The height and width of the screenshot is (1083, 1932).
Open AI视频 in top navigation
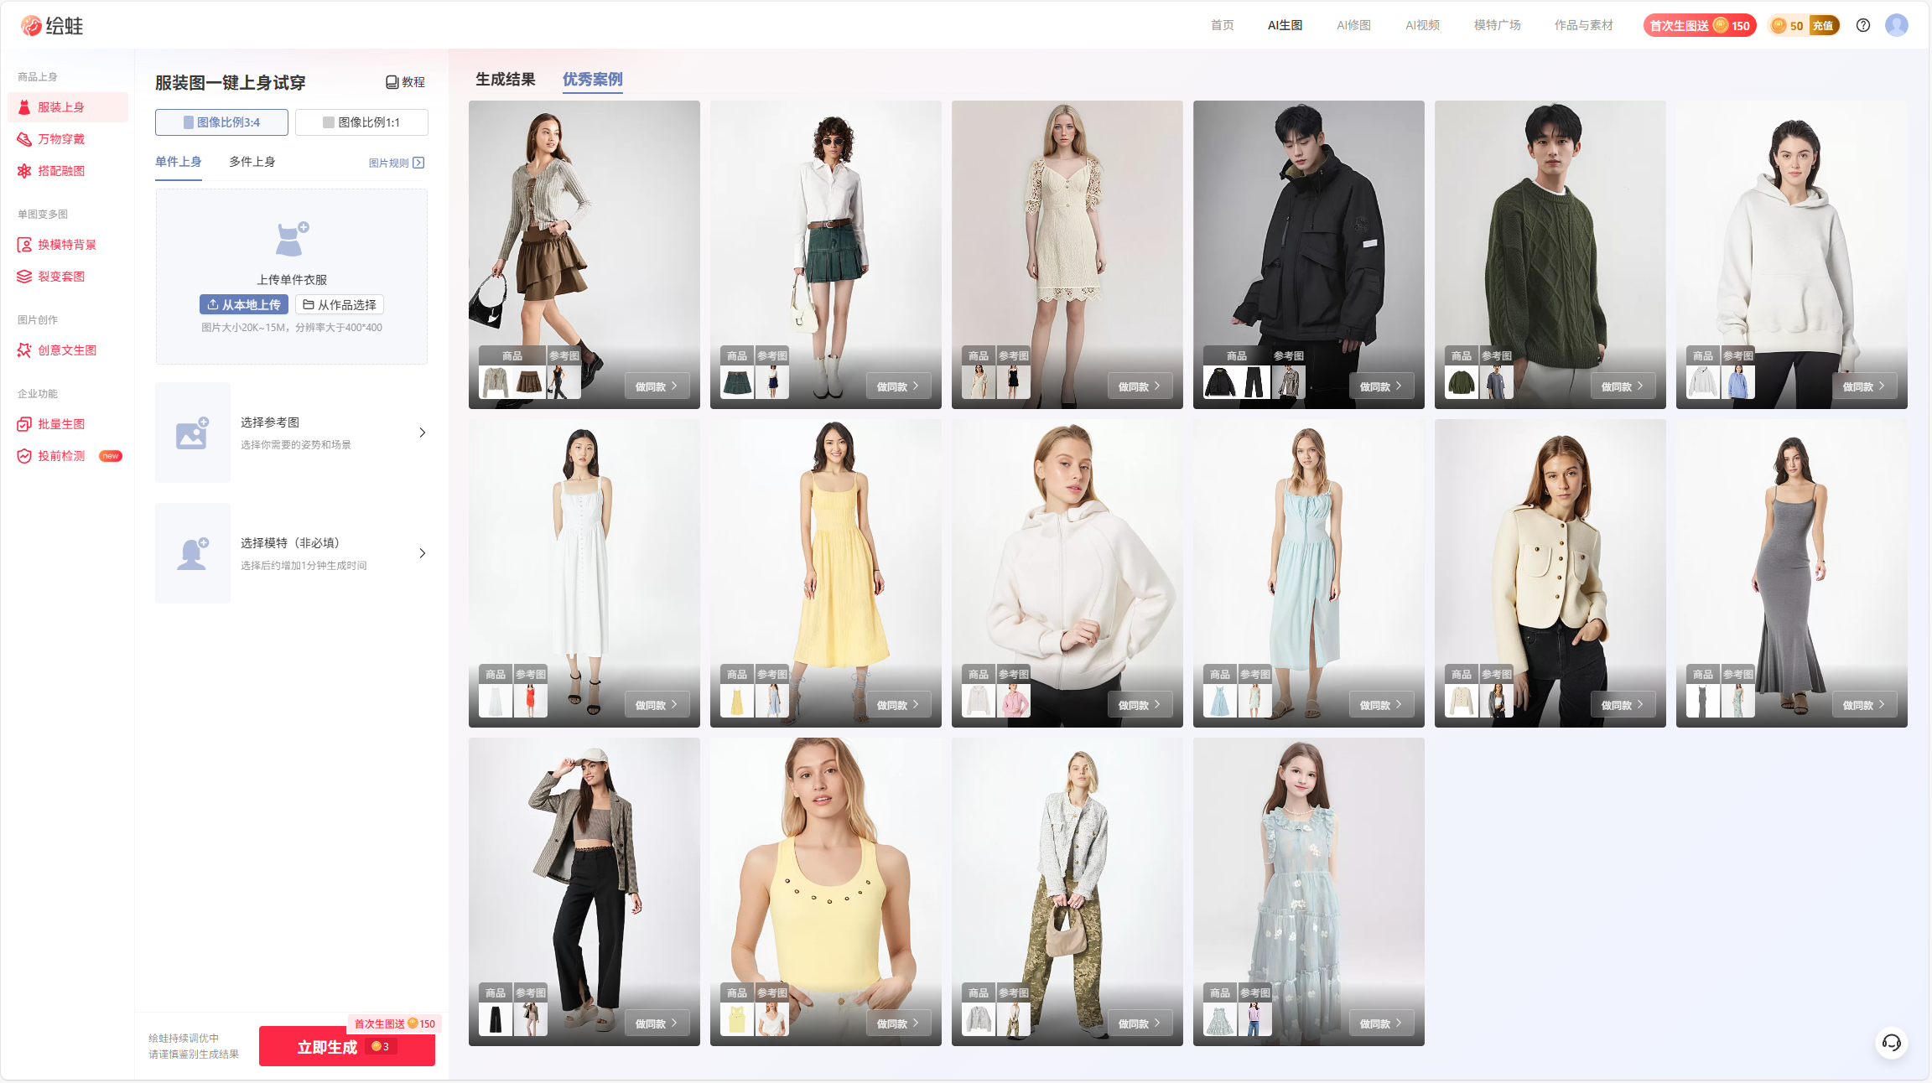coord(1423,25)
